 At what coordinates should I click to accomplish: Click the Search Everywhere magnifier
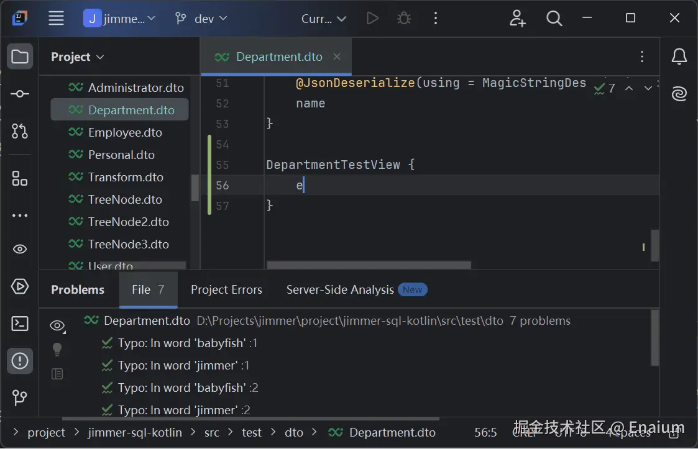tap(554, 19)
